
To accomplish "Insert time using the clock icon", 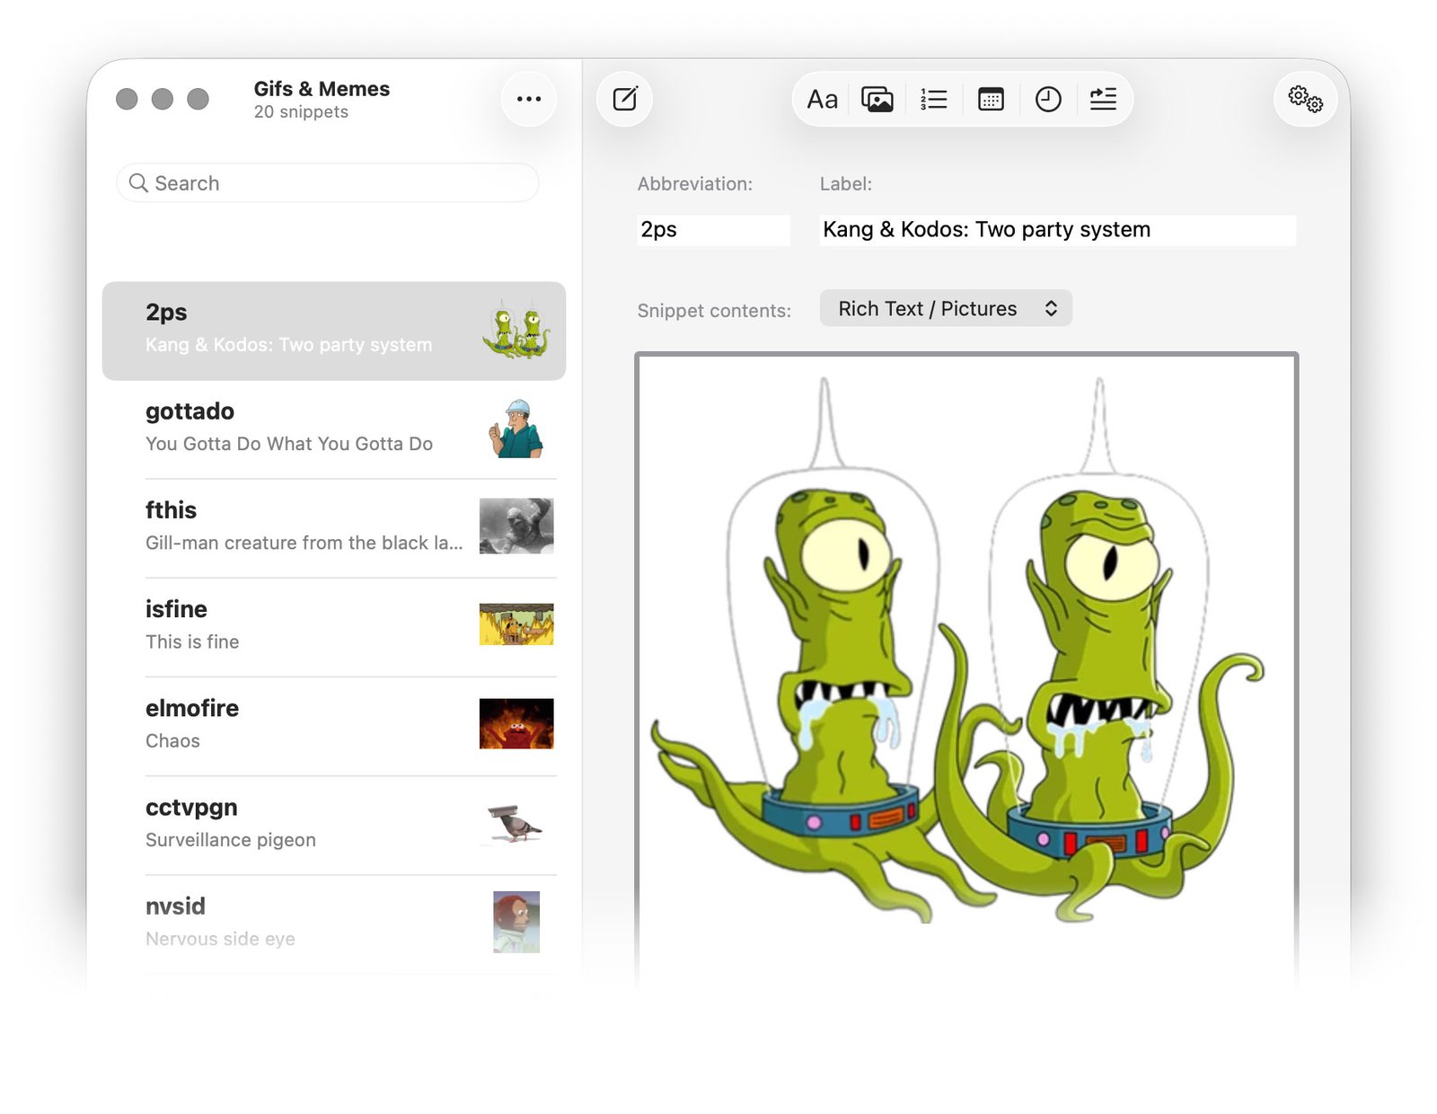I will click(1048, 99).
